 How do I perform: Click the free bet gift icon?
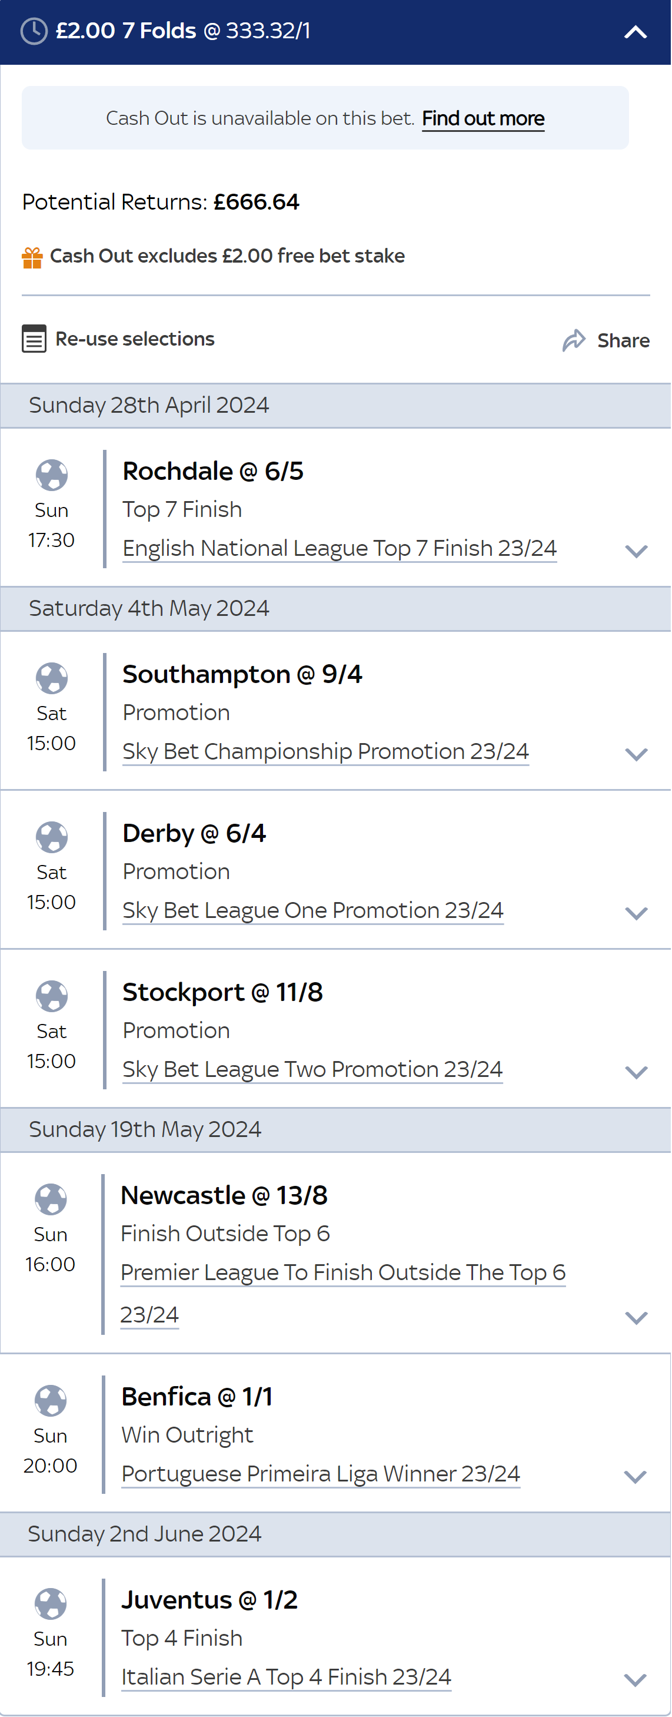(x=32, y=257)
